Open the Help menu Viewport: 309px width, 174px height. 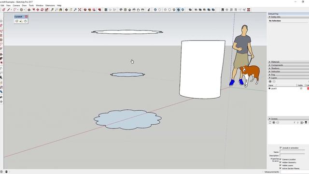59,5
